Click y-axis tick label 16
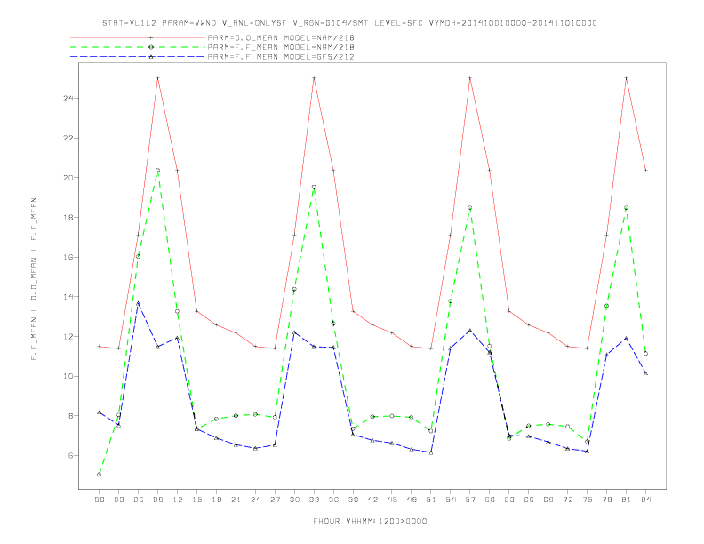Screen dimensions: 704x544 [x=68, y=257]
